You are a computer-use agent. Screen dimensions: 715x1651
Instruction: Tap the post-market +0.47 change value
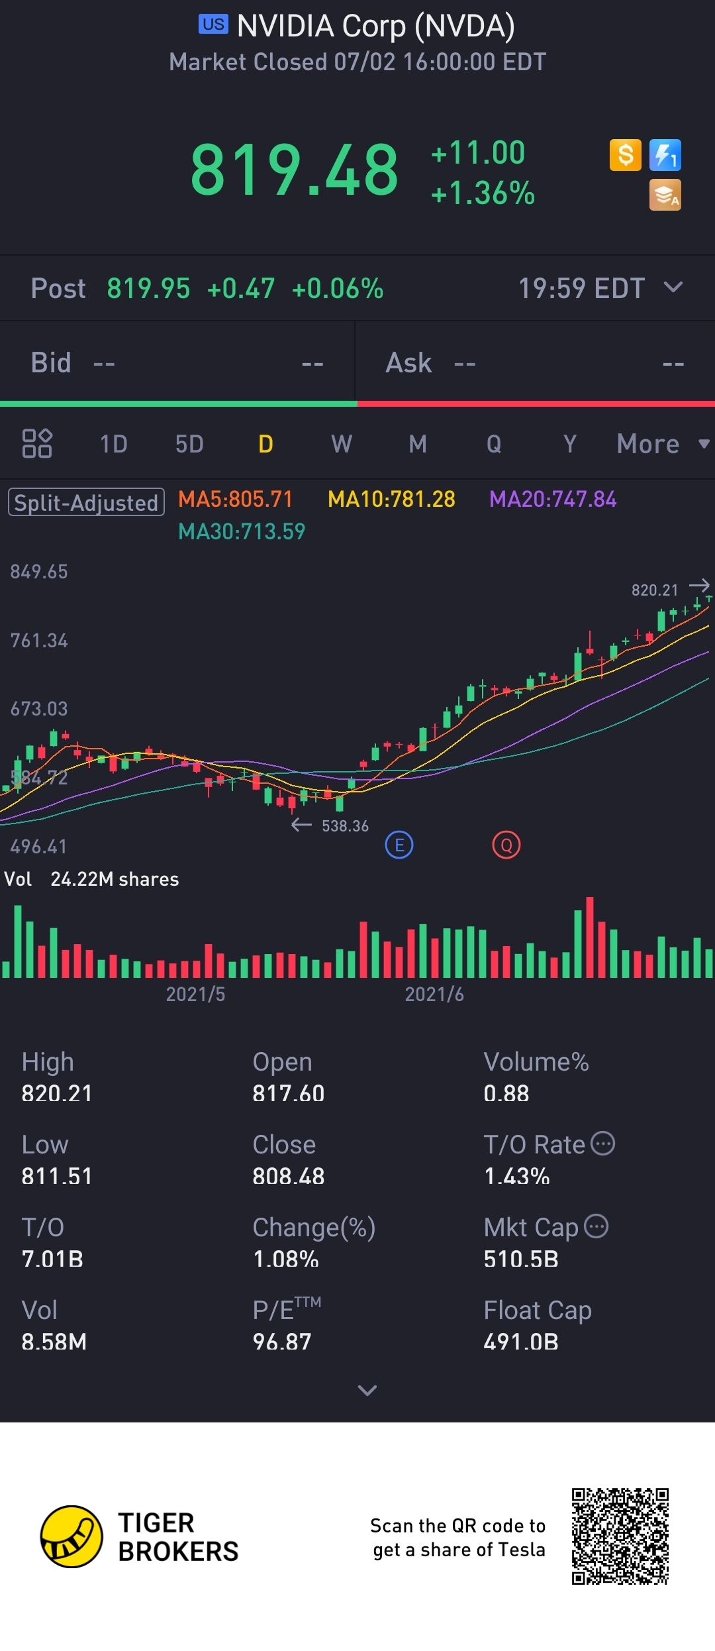click(x=241, y=288)
